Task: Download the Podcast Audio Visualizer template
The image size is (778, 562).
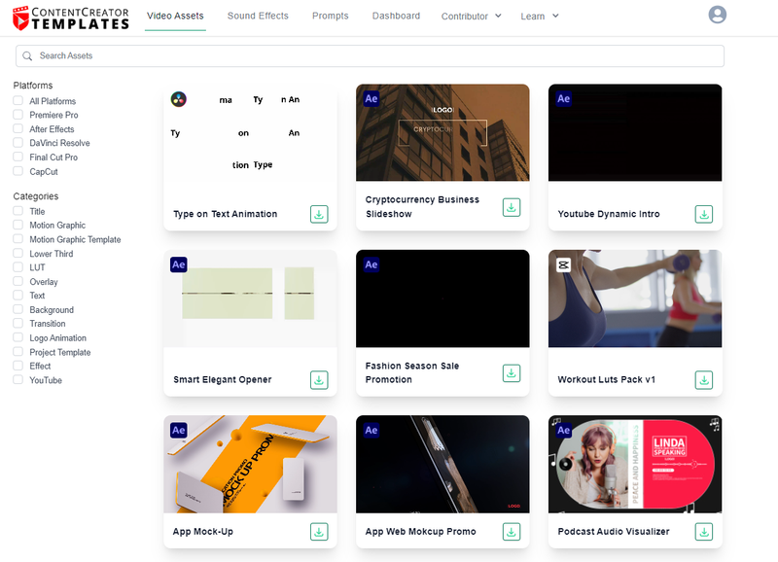Action: pyautogui.click(x=703, y=532)
